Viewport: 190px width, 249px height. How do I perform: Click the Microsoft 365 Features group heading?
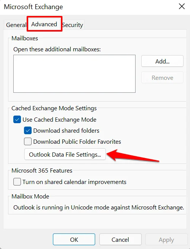click(x=42, y=171)
